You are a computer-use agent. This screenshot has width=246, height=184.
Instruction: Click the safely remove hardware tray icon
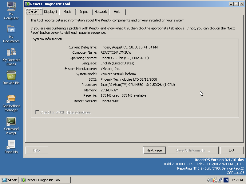pos(215,180)
